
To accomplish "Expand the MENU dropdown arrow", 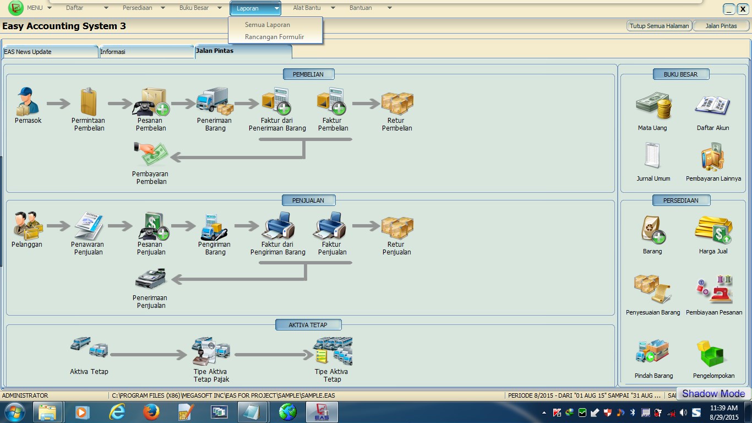I will click(50, 8).
